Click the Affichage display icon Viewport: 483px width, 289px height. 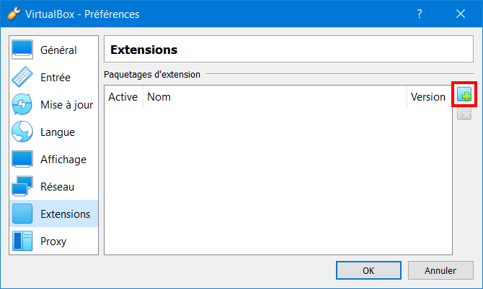(x=22, y=159)
